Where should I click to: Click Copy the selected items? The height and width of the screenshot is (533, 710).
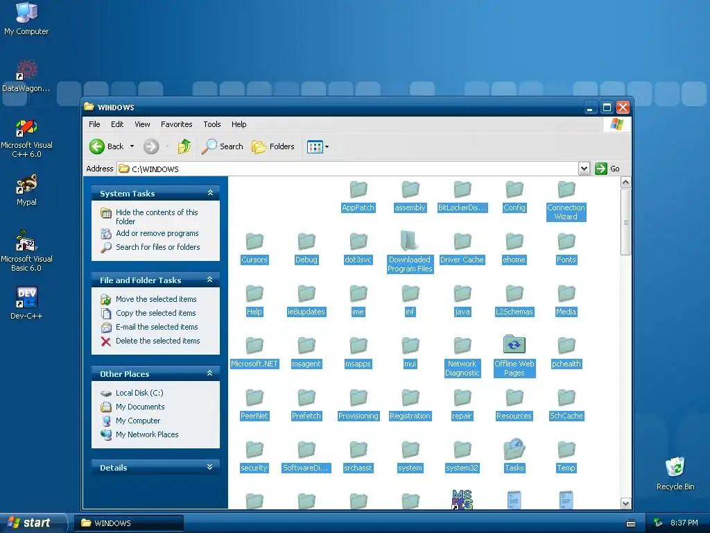(x=155, y=313)
